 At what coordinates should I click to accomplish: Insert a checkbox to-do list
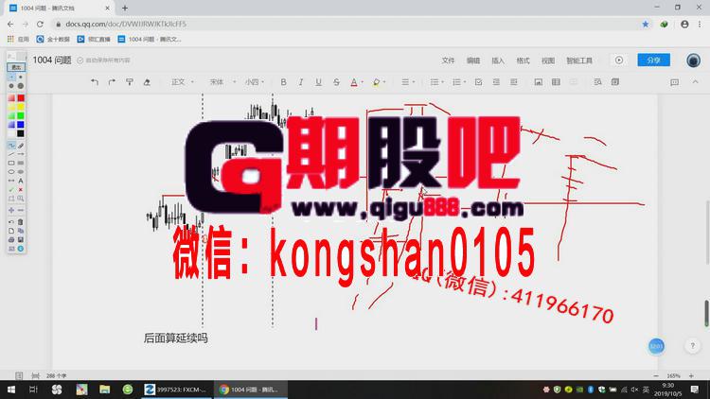(479, 82)
